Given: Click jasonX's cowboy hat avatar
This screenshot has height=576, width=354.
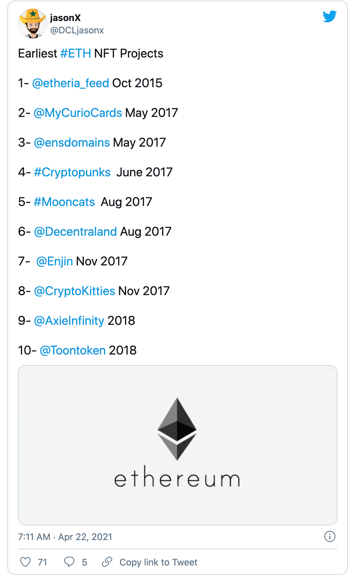Looking at the screenshot, I should pyautogui.click(x=32, y=24).
